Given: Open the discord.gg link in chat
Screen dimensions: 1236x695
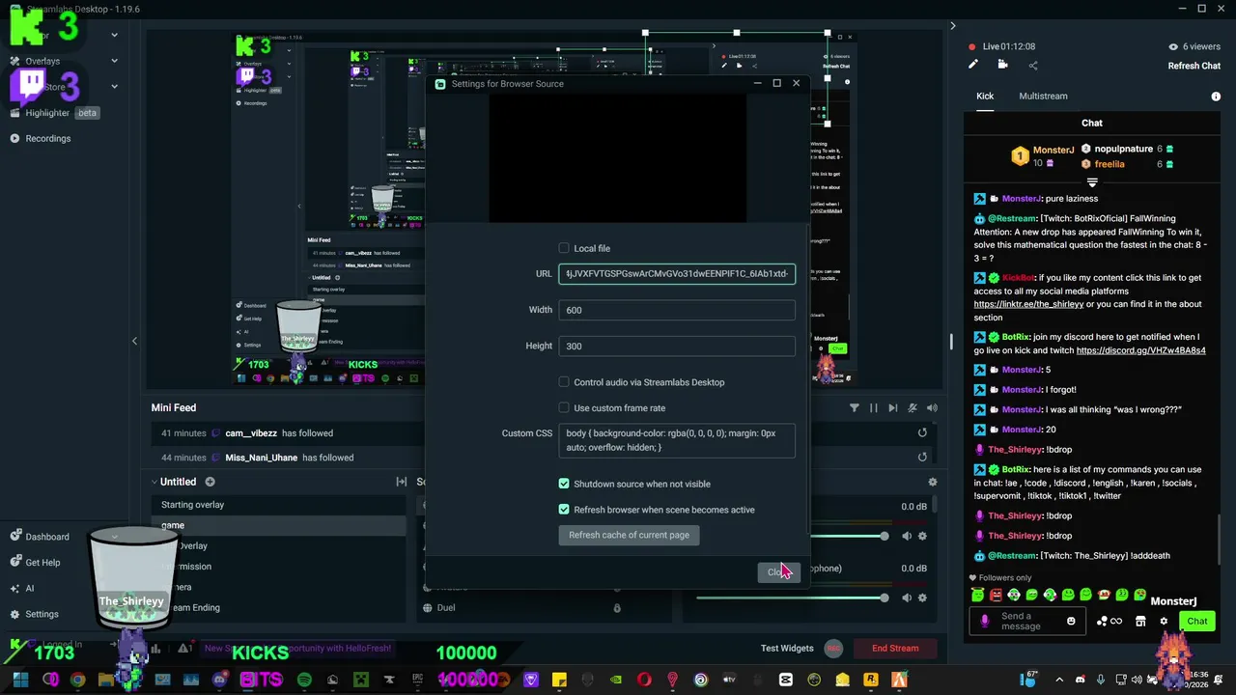Looking at the screenshot, I should [1140, 350].
